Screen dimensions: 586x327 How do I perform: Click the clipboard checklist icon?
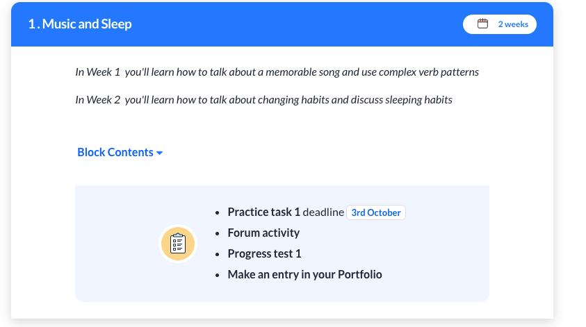point(178,244)
